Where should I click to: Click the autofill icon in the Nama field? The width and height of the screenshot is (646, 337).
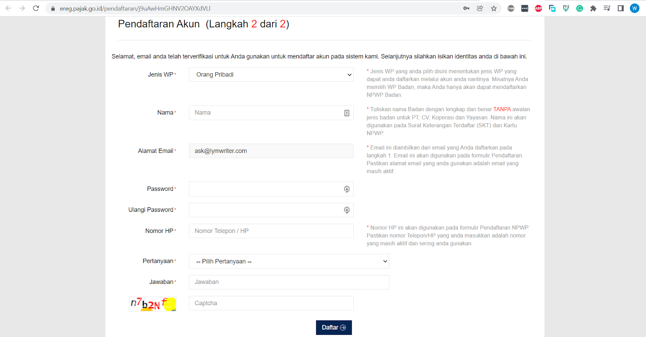pos(346,113)
